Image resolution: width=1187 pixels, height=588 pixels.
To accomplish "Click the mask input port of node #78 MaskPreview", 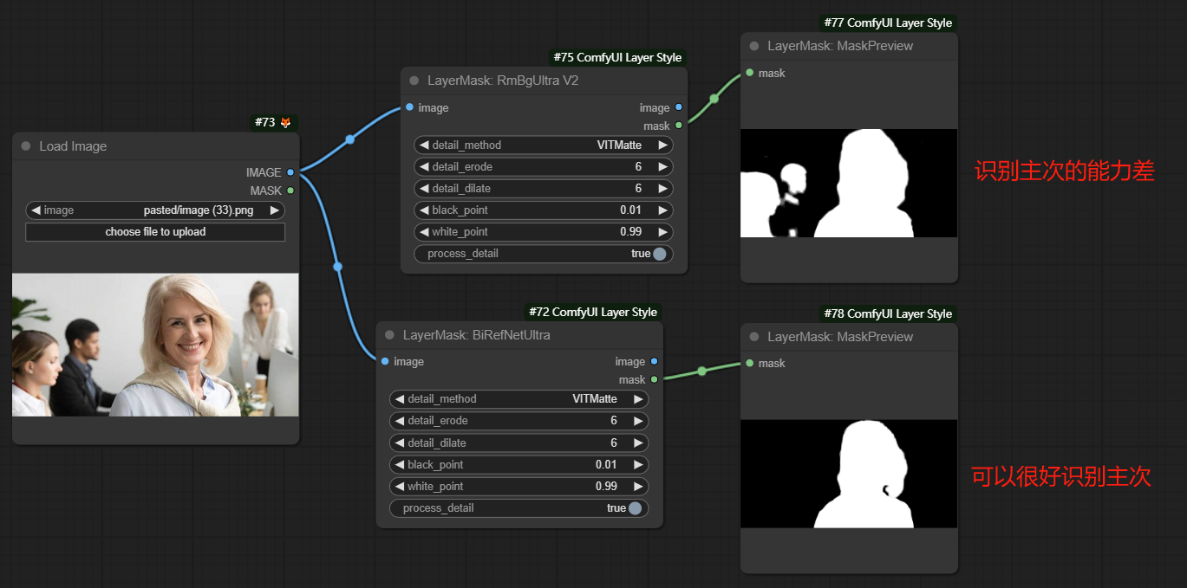I will pos(749,363).
